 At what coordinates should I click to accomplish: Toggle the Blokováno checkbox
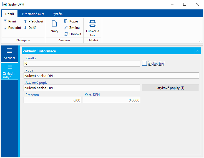(x=144, y=63)
